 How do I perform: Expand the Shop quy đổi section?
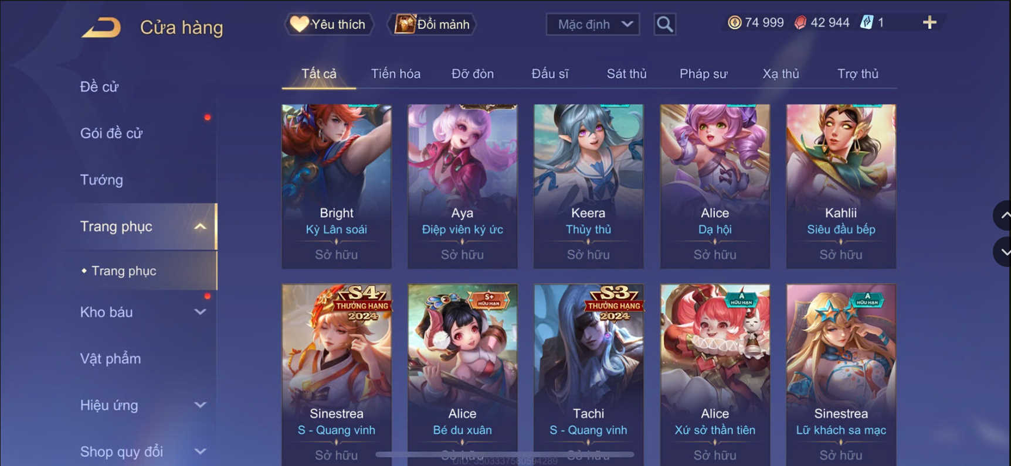(200, 451)
